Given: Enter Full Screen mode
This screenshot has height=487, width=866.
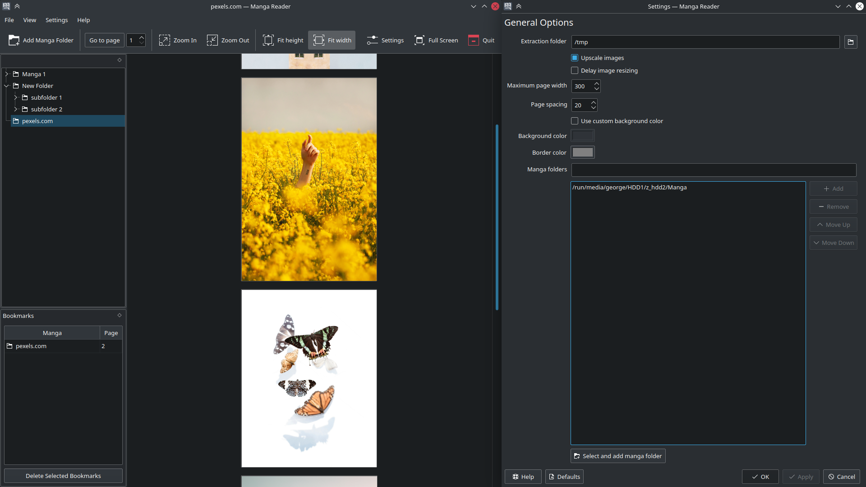Looking at the screenshot, I should point(436,41).
